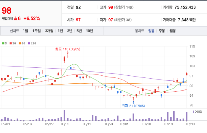Click the 84 price axis label
This screenshot has width=207, height=133.
(x=191, y=95)
